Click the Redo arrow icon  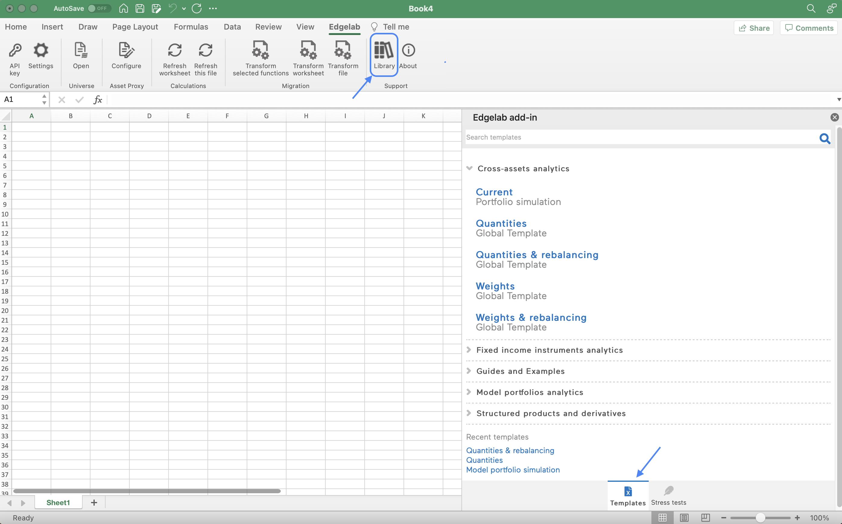tap(197, 8)
